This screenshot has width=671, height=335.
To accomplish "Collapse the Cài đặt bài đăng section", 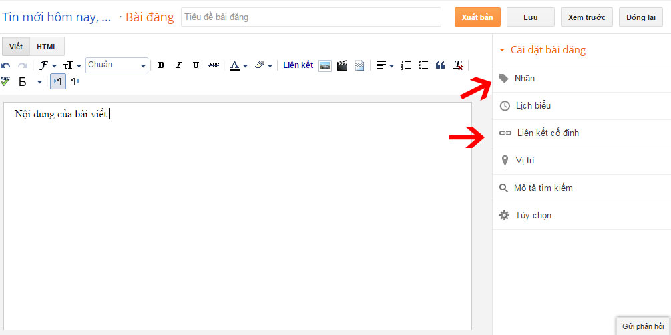I will pos(543,50).
